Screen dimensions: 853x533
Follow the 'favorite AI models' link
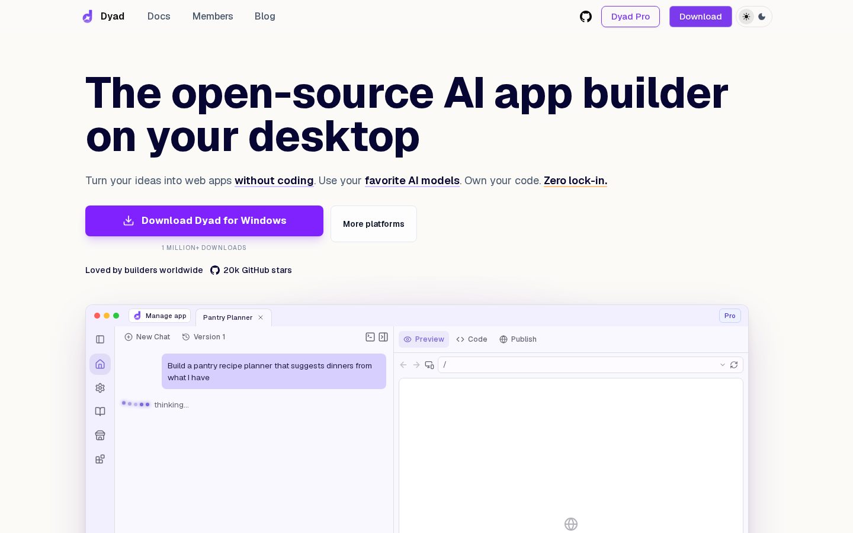[412, 181]
